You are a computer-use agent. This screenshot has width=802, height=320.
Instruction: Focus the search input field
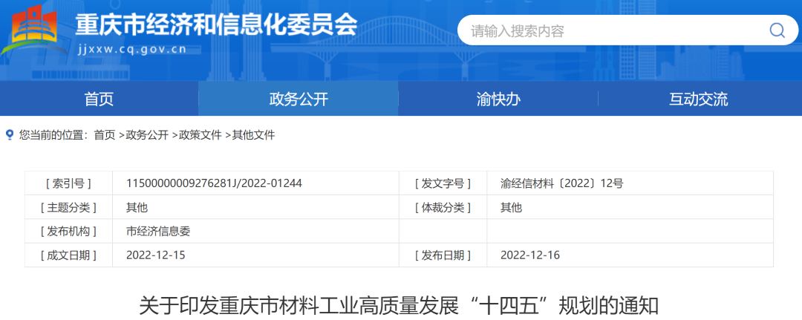pos(627,30)
